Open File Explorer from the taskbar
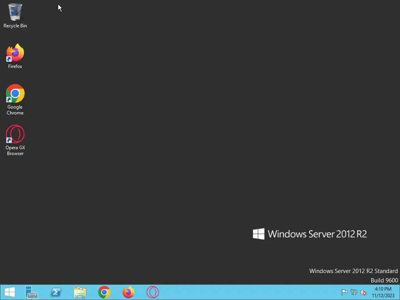This screenshot has width=400, height=300. pos(80,292)
